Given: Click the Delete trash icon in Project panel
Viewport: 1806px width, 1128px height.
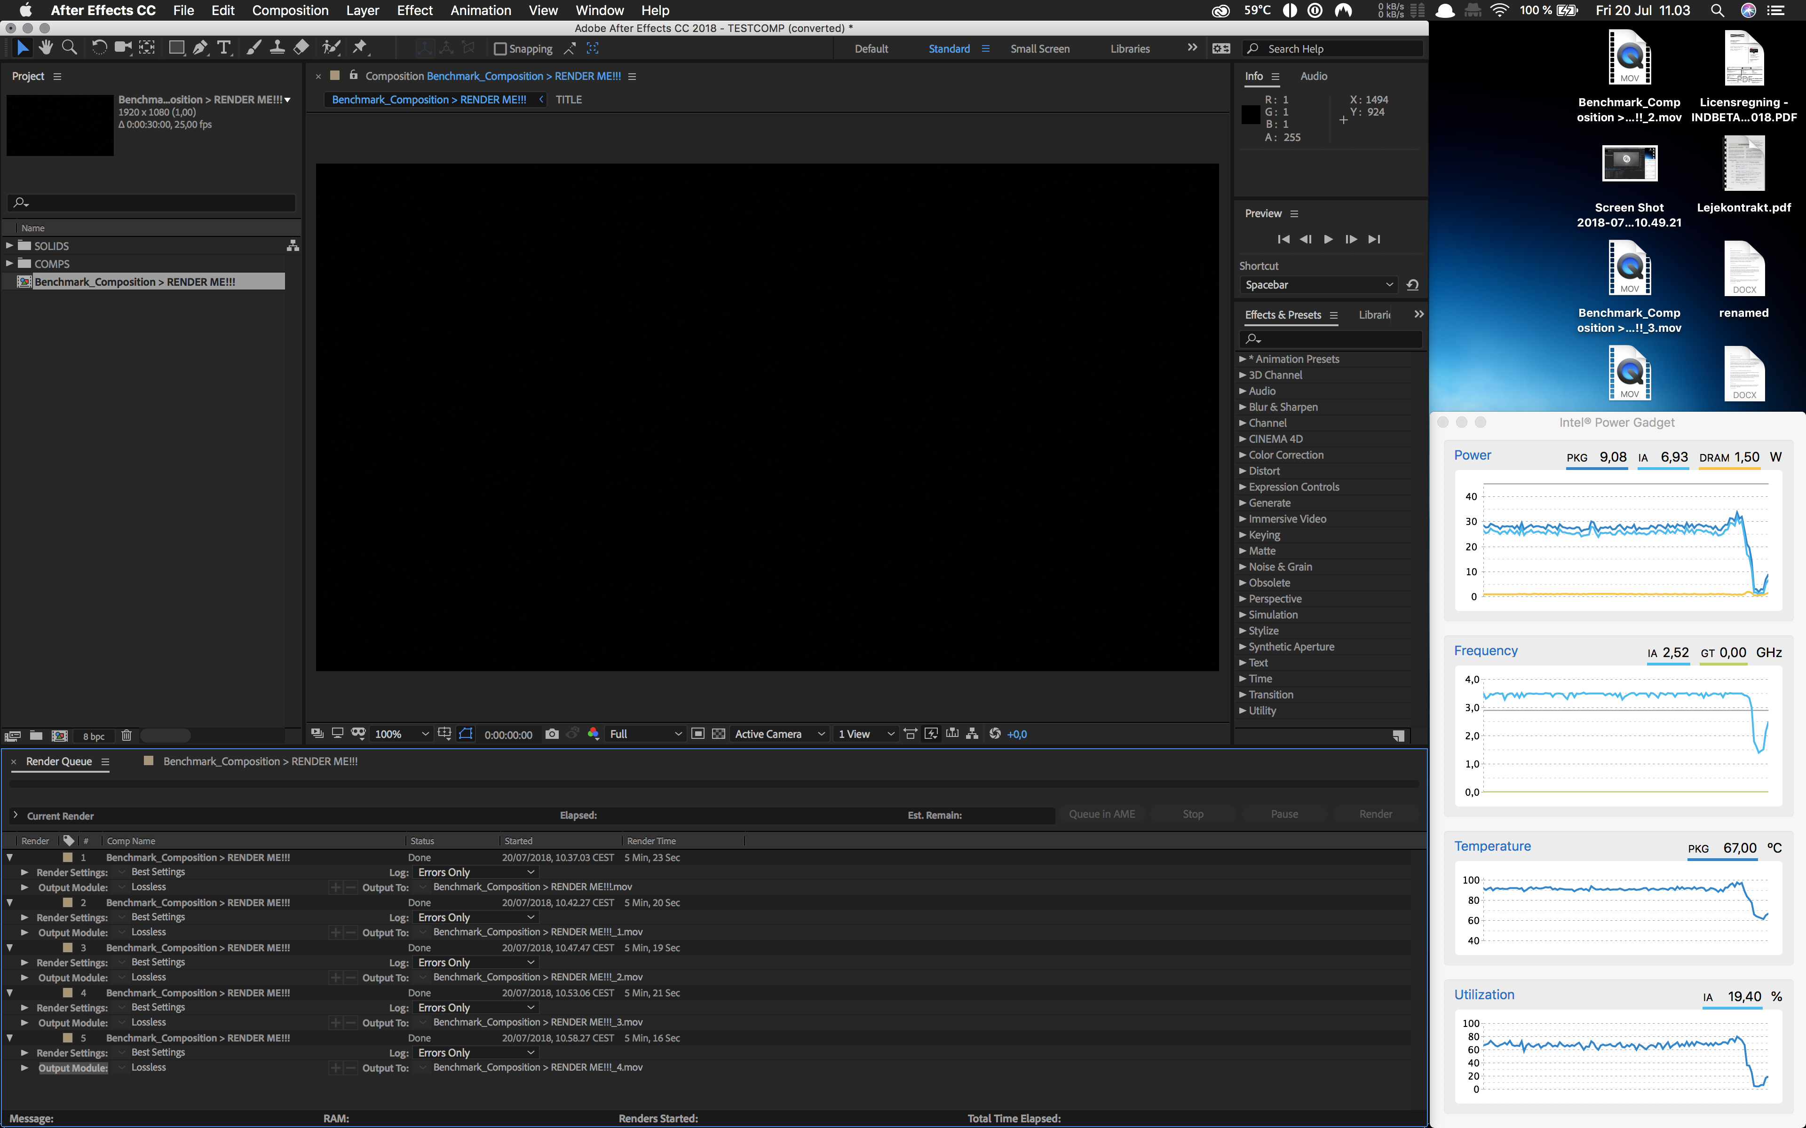Looking at the screenshot, I should tap(126, 736).
